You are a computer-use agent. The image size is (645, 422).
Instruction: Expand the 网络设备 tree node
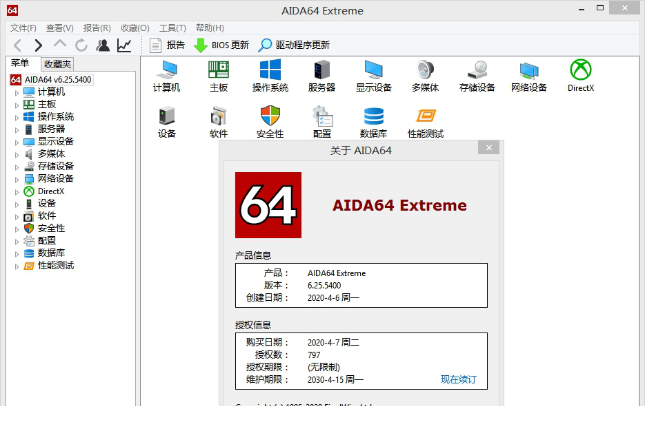pos(16,178)
